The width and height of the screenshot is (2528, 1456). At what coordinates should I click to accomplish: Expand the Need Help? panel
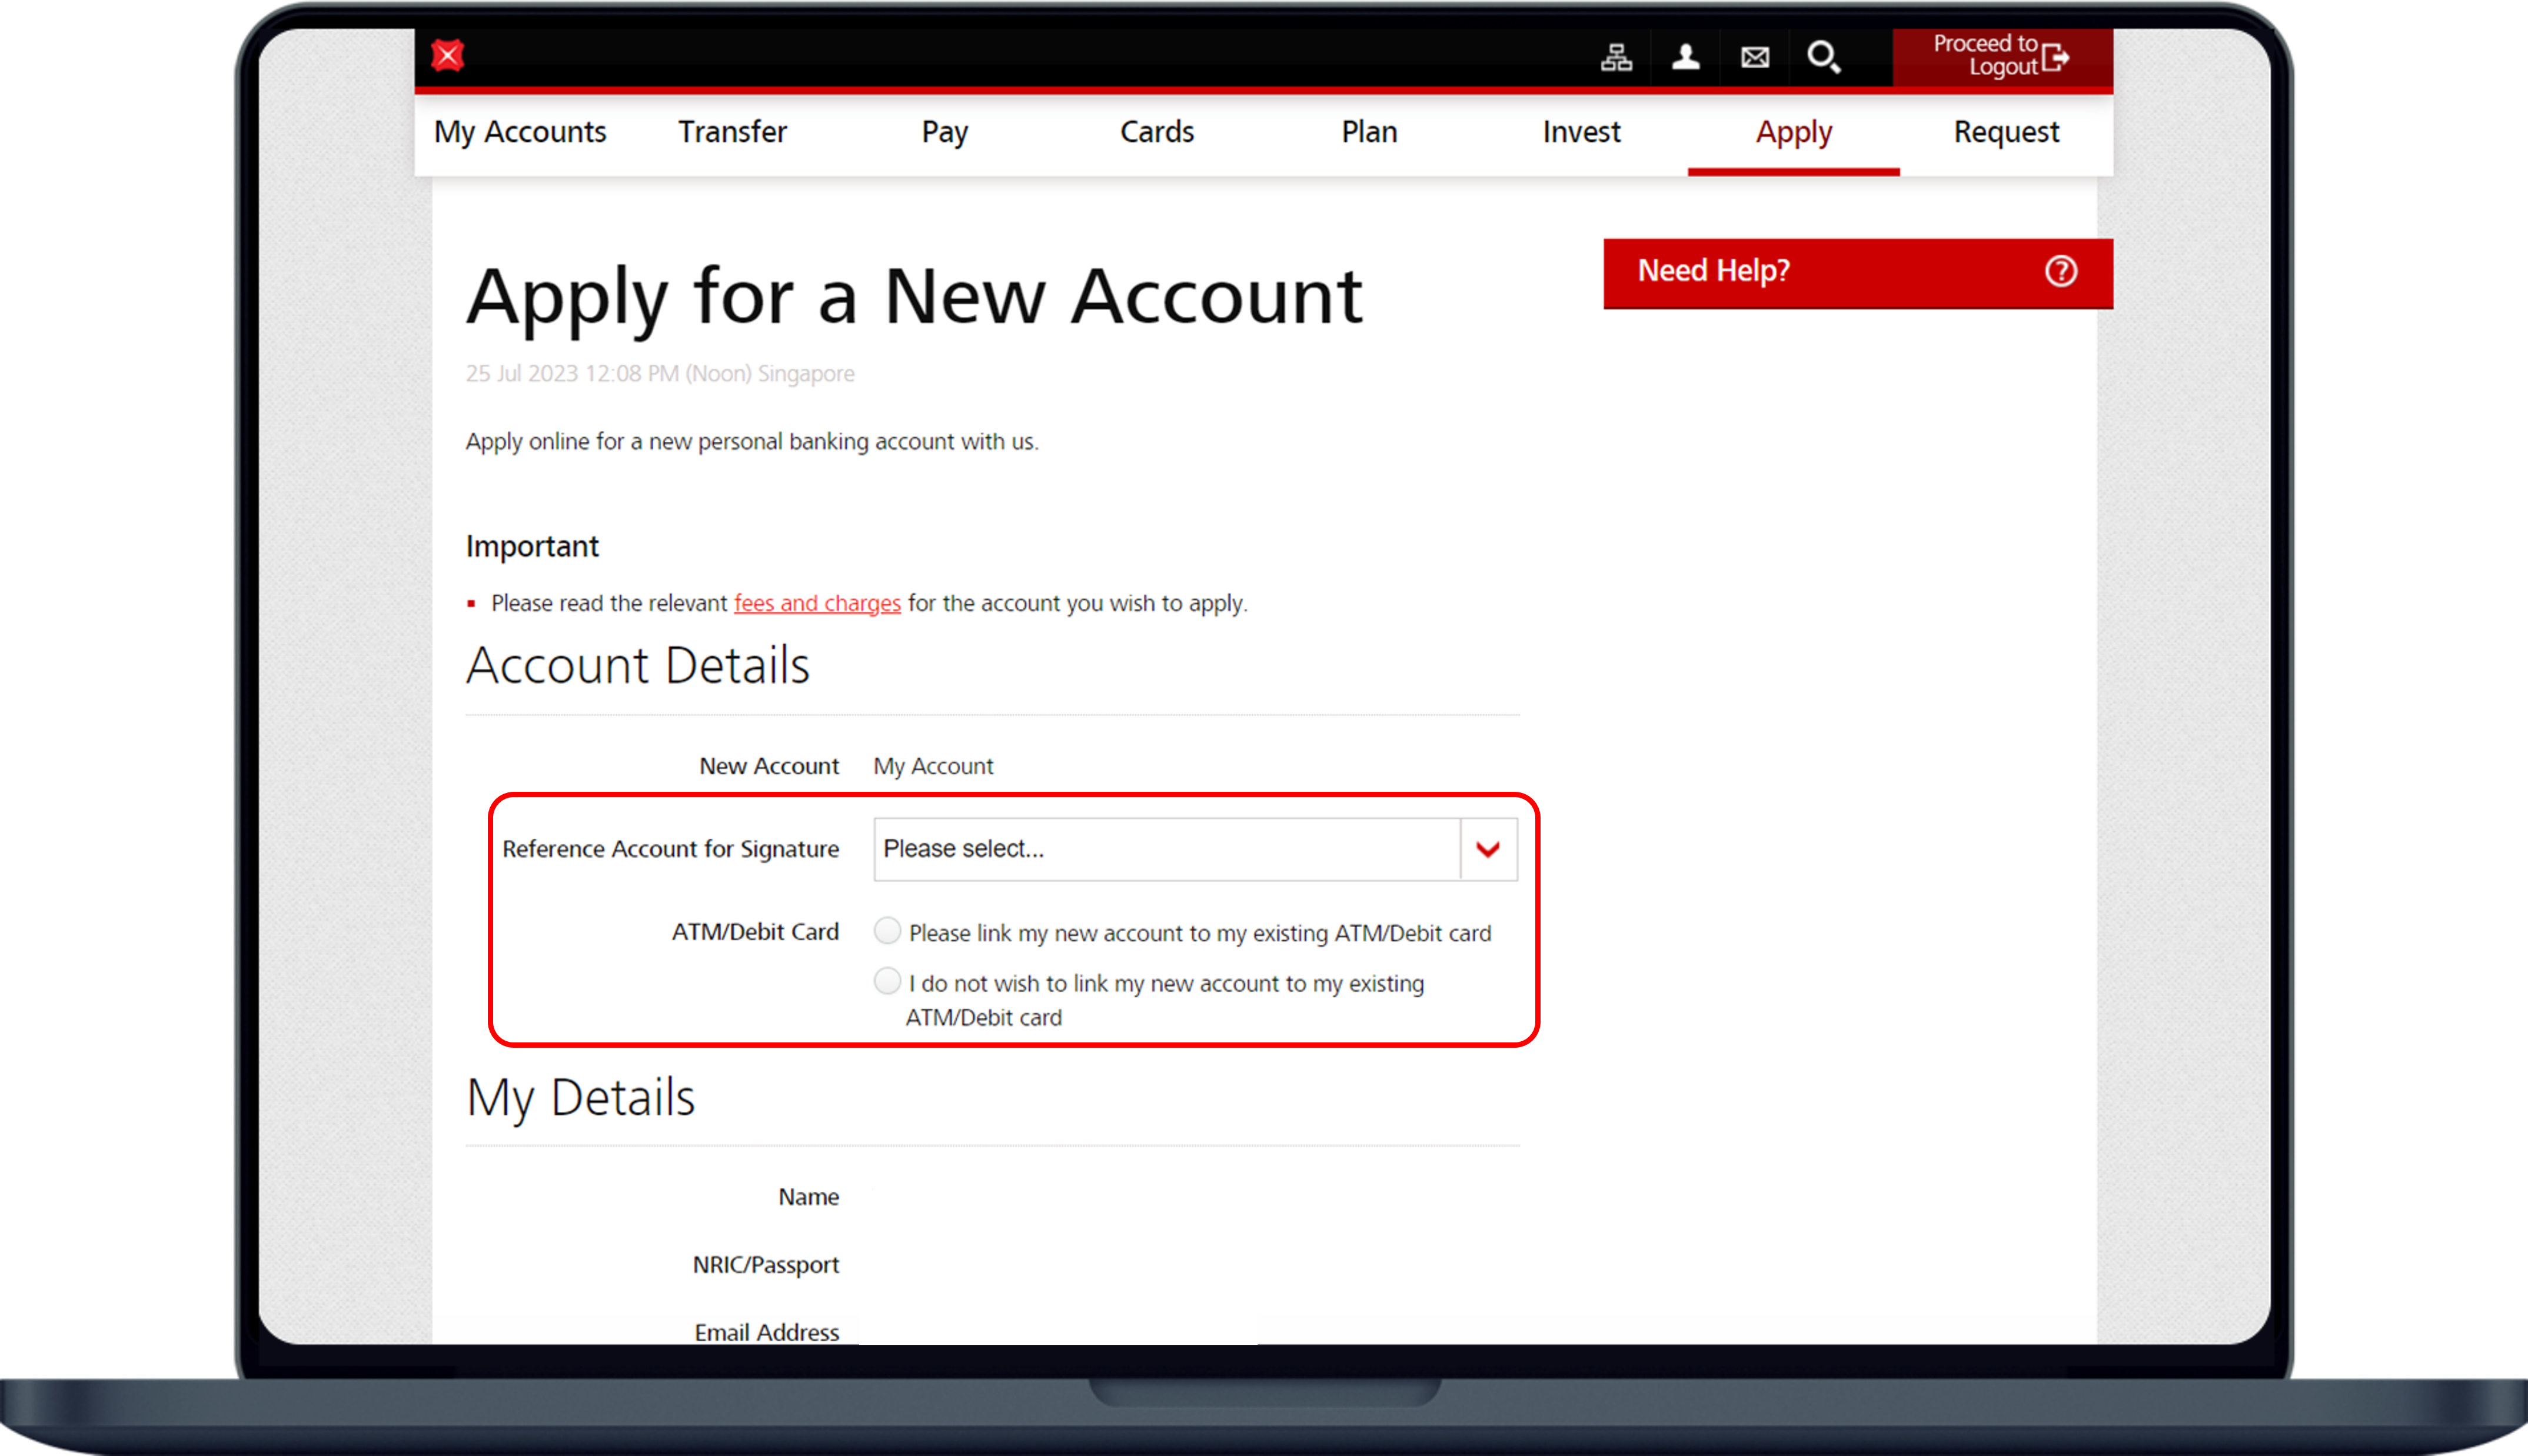(x=1858, y=272)
